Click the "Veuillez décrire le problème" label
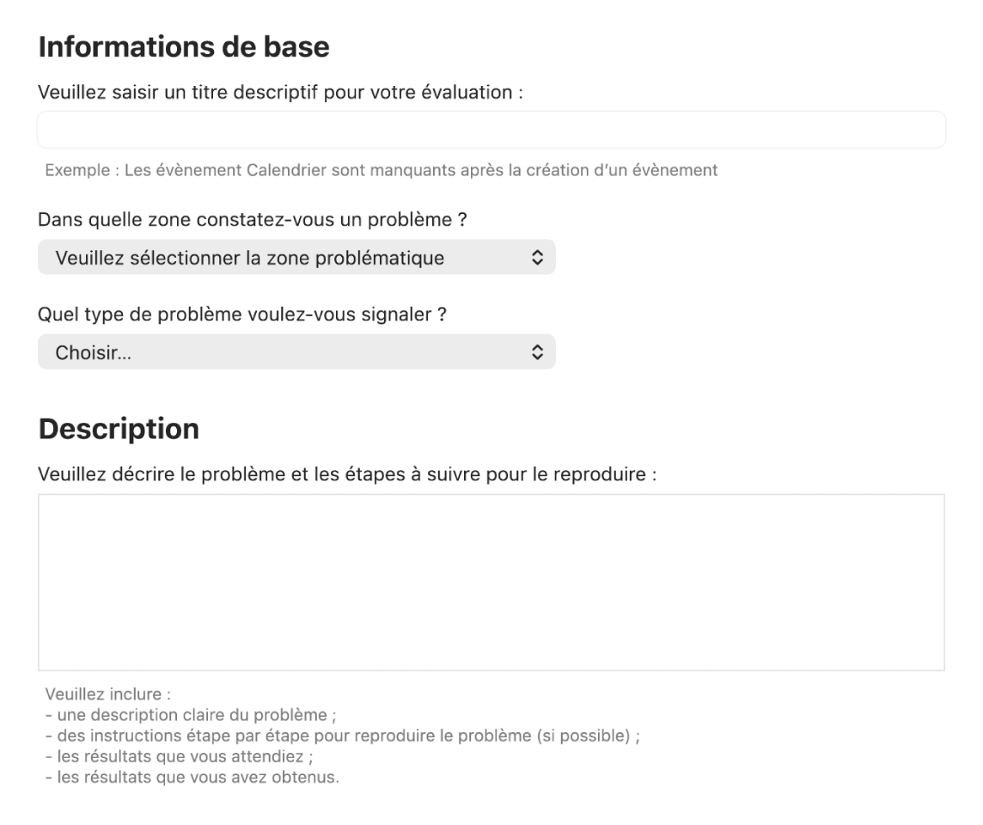 click(347, 474)
